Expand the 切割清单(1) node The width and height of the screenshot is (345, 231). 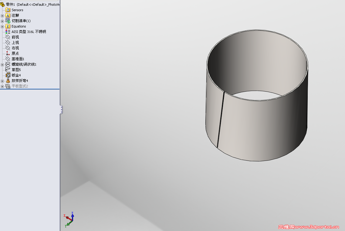(2, 21)
